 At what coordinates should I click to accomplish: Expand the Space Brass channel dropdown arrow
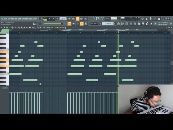(65, 27)
